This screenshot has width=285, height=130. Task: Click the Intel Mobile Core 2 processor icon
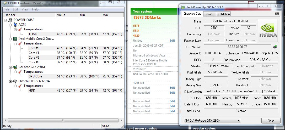click(15, 39)
